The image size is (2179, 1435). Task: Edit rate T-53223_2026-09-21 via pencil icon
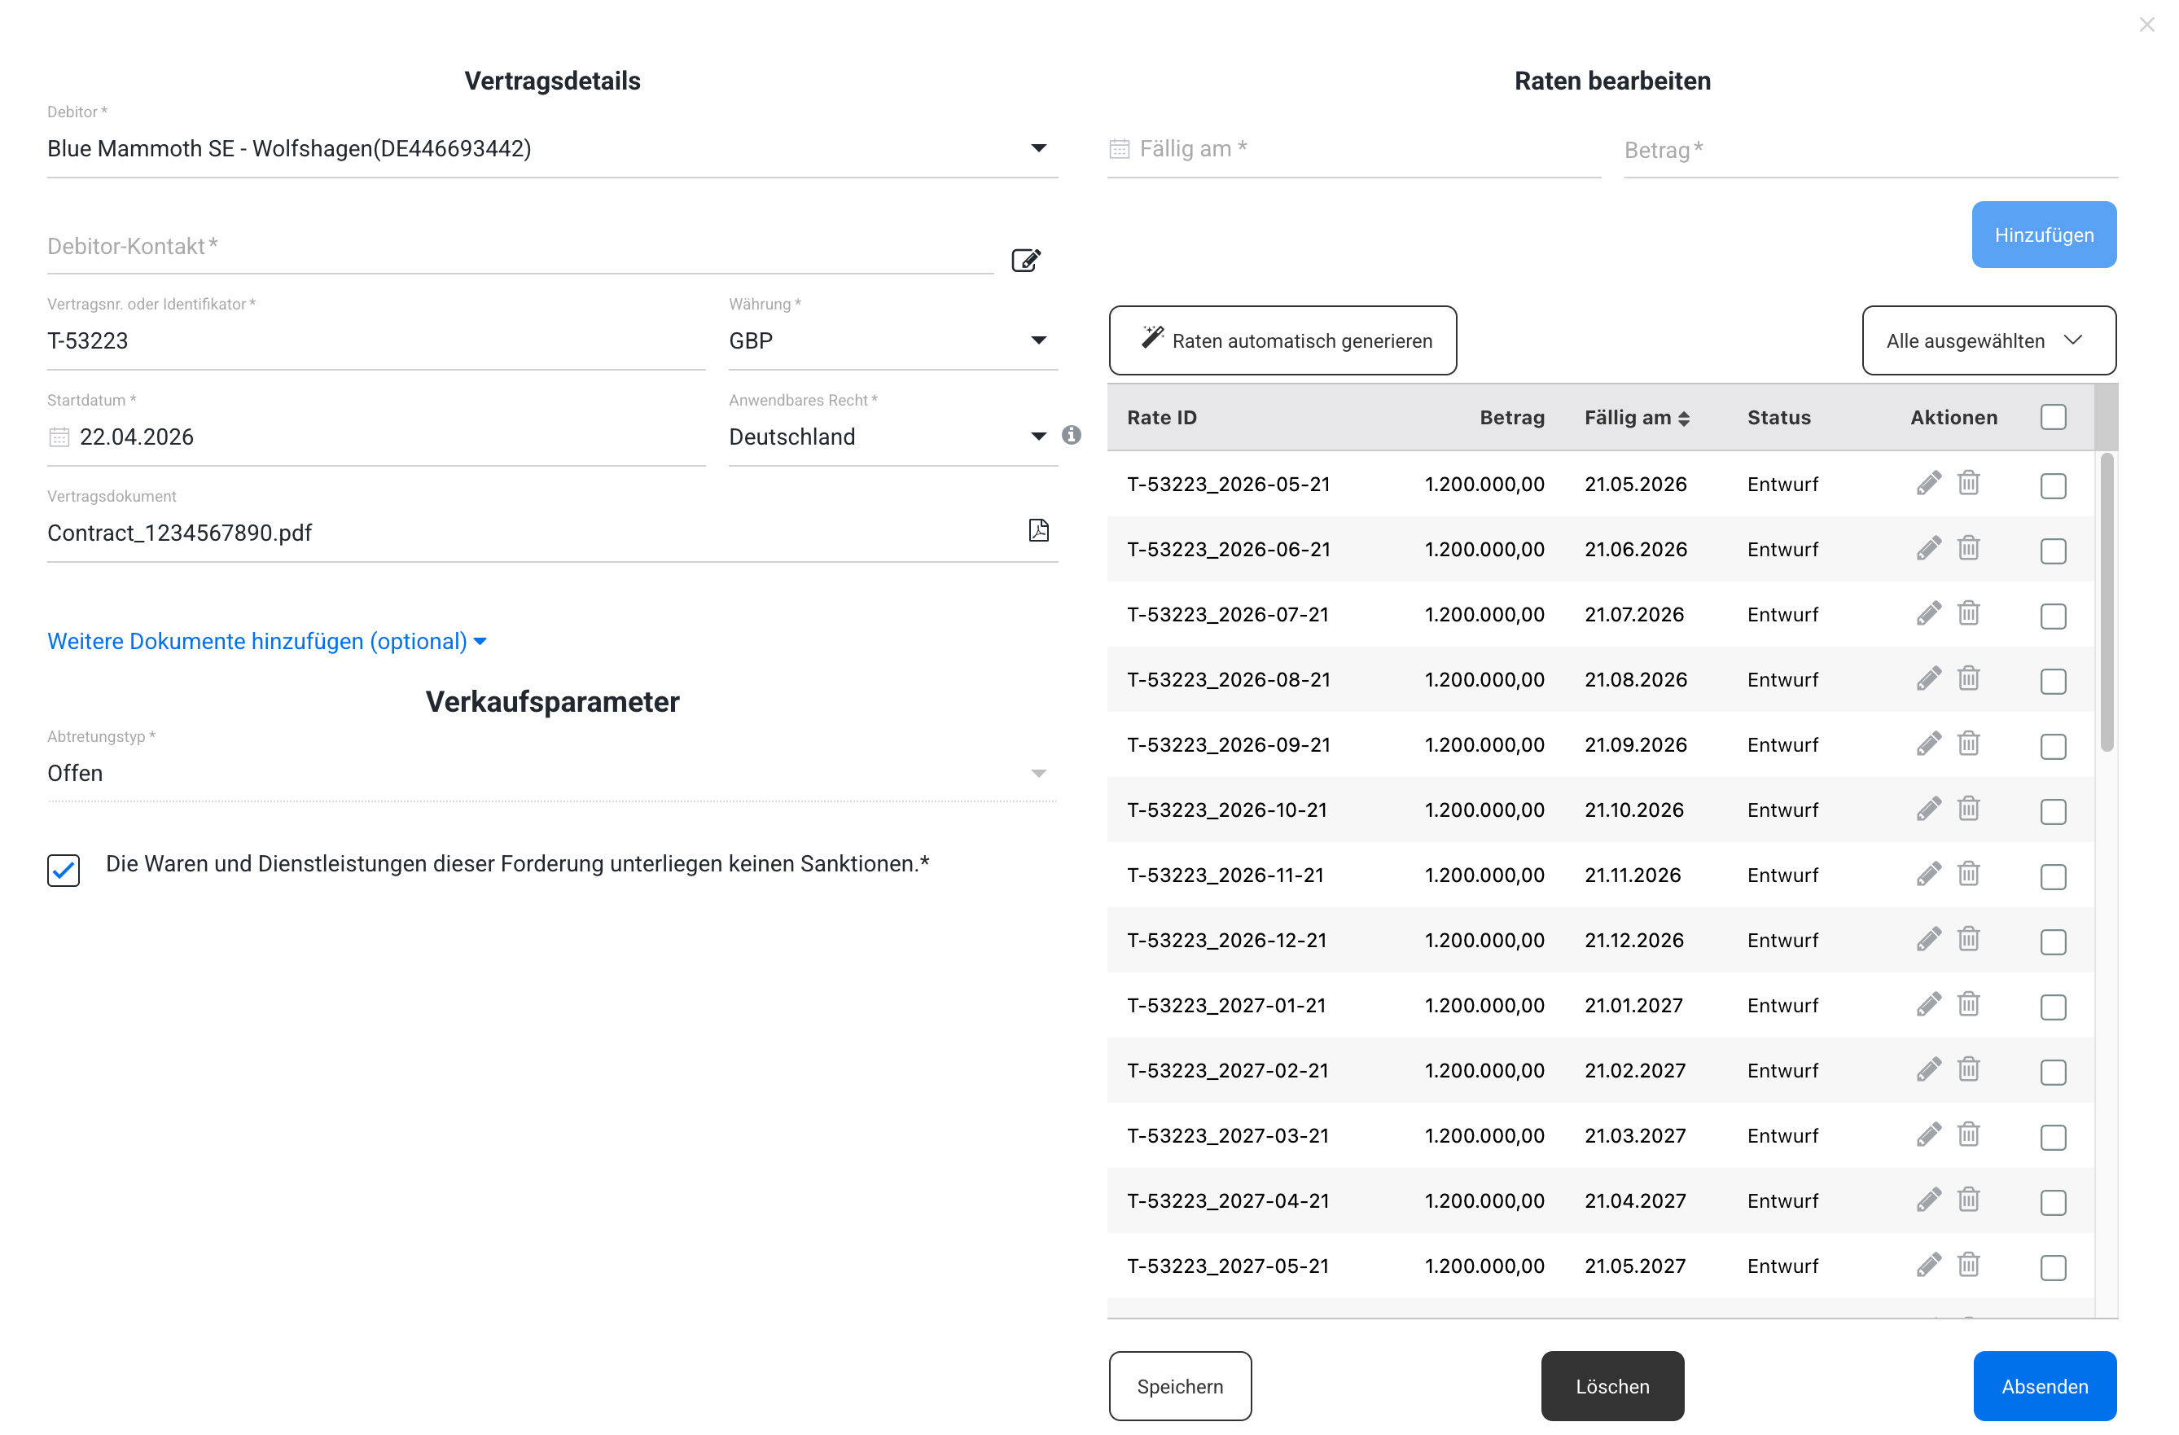1928,744
